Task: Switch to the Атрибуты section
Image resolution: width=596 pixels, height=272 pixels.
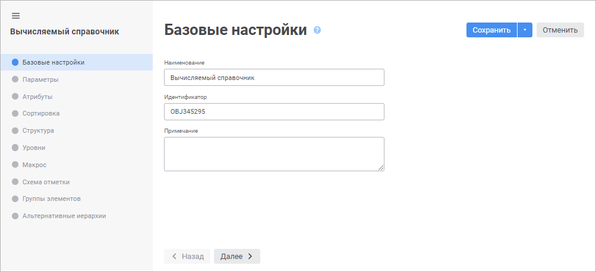Action: point(37,96)
